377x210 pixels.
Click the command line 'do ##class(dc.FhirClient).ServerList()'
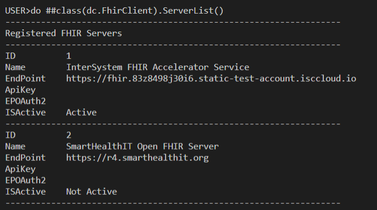(127, 11)
